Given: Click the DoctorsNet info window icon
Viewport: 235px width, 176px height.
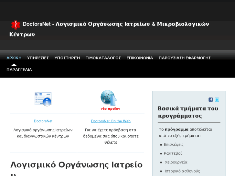Looking at the screenshot, I should pyautogui.click(x=43, y=99).
